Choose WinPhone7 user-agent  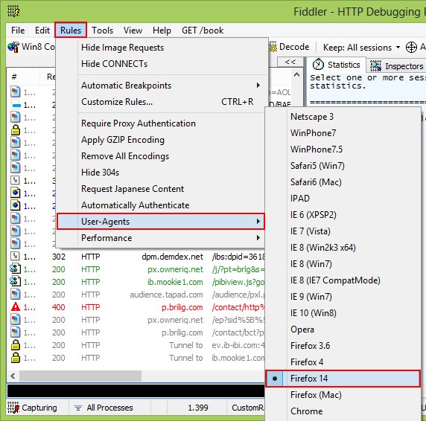[x=343, y=133]
